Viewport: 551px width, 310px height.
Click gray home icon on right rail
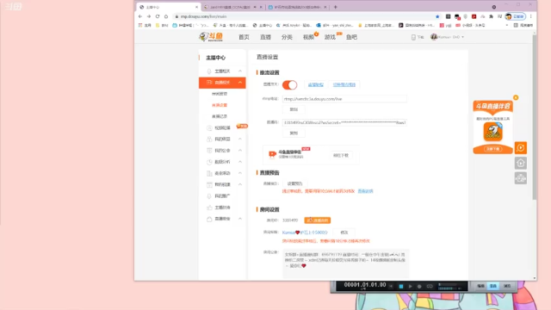pyautogui.click(x=521, y=163)
